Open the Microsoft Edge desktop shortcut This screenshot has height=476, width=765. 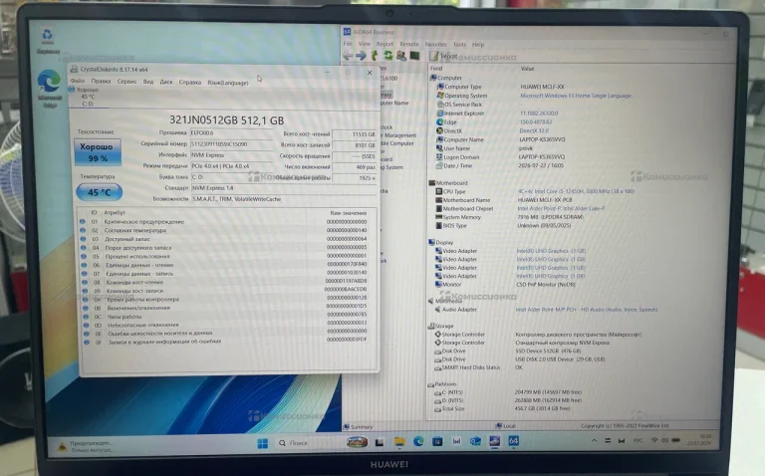click(x=49, y=89)
